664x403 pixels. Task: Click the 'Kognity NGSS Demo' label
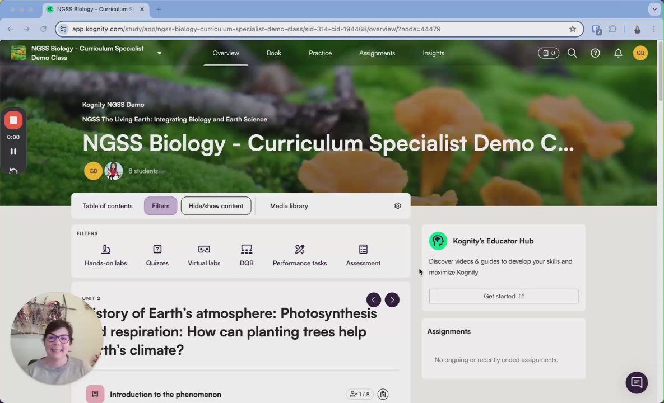pyautogui.click(x=113, y=105)
